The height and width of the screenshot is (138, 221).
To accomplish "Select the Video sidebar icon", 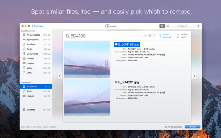I will tap(24, 68).
